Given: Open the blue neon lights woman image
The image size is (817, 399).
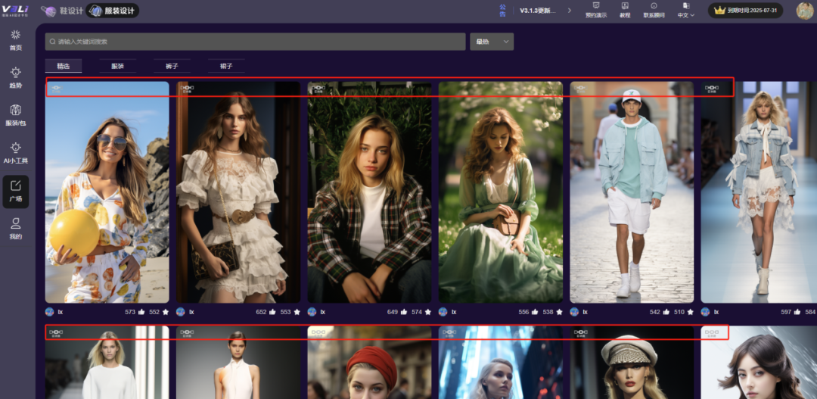Looking at the screenshot, I should tap(501, 363).
